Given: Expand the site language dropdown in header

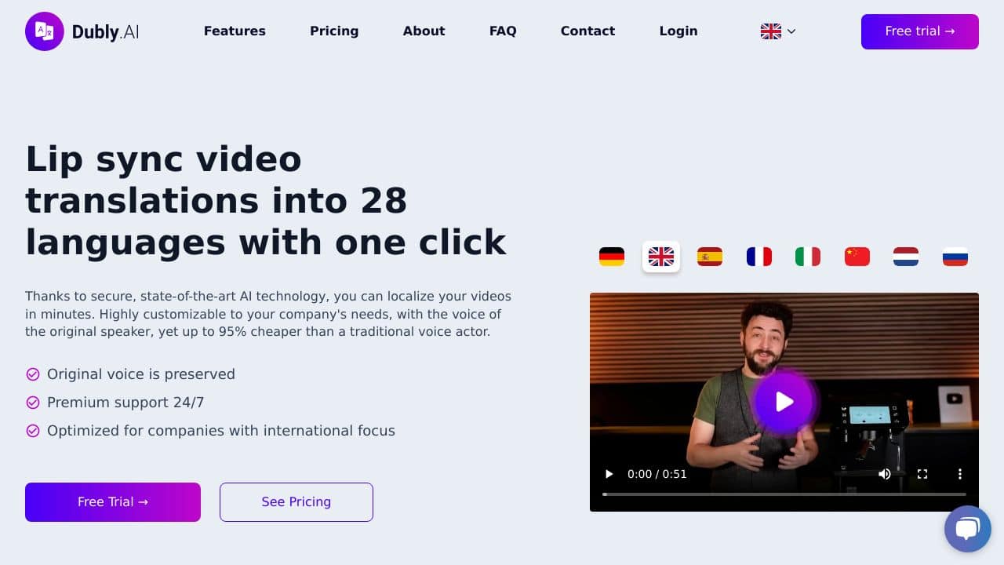Looking at the screenshot, I should click(778, 31).
